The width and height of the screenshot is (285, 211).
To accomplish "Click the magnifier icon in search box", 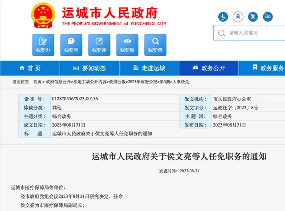I will [x=222, y=33].
